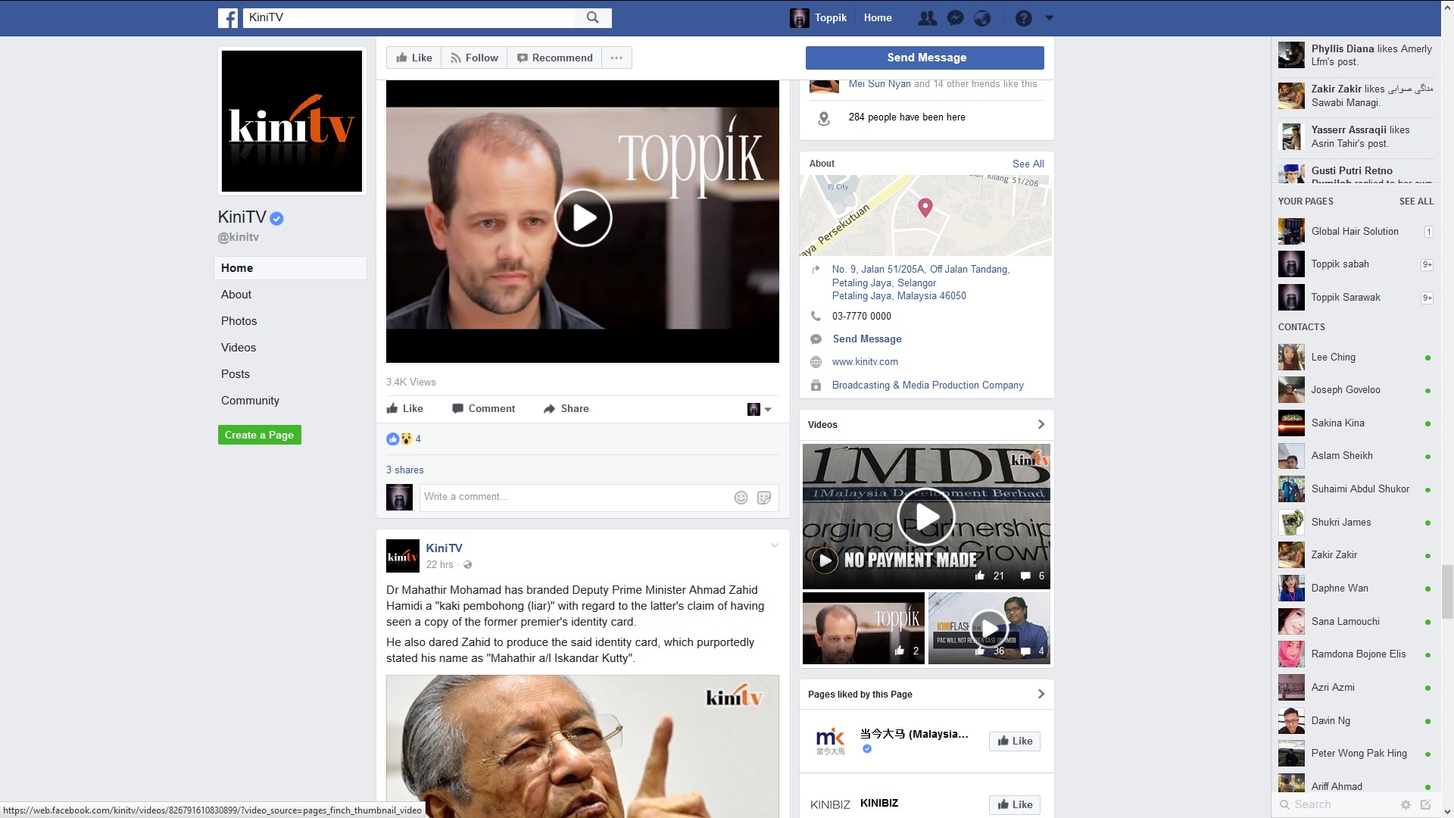1454x818 pixels.
Task: Click the Recommend button
Action: (554, 58)
